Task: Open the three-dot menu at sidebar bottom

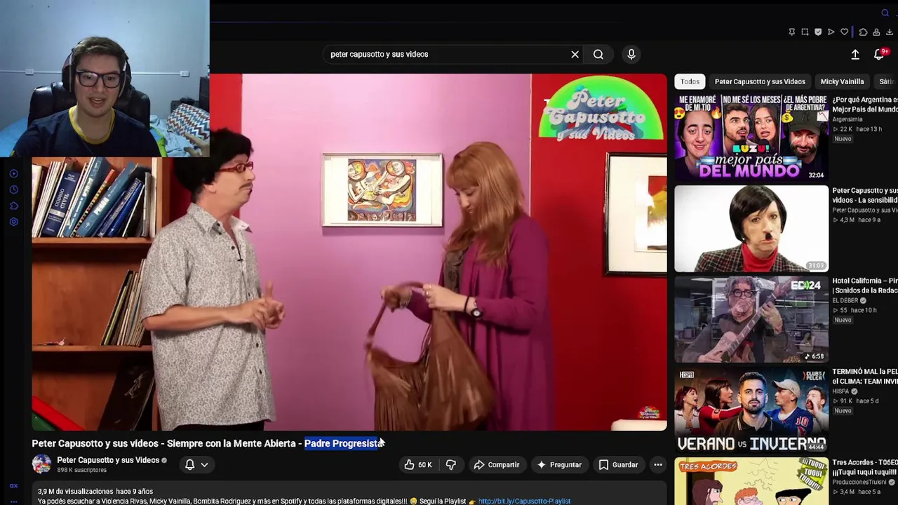Action: pos(13,501)
